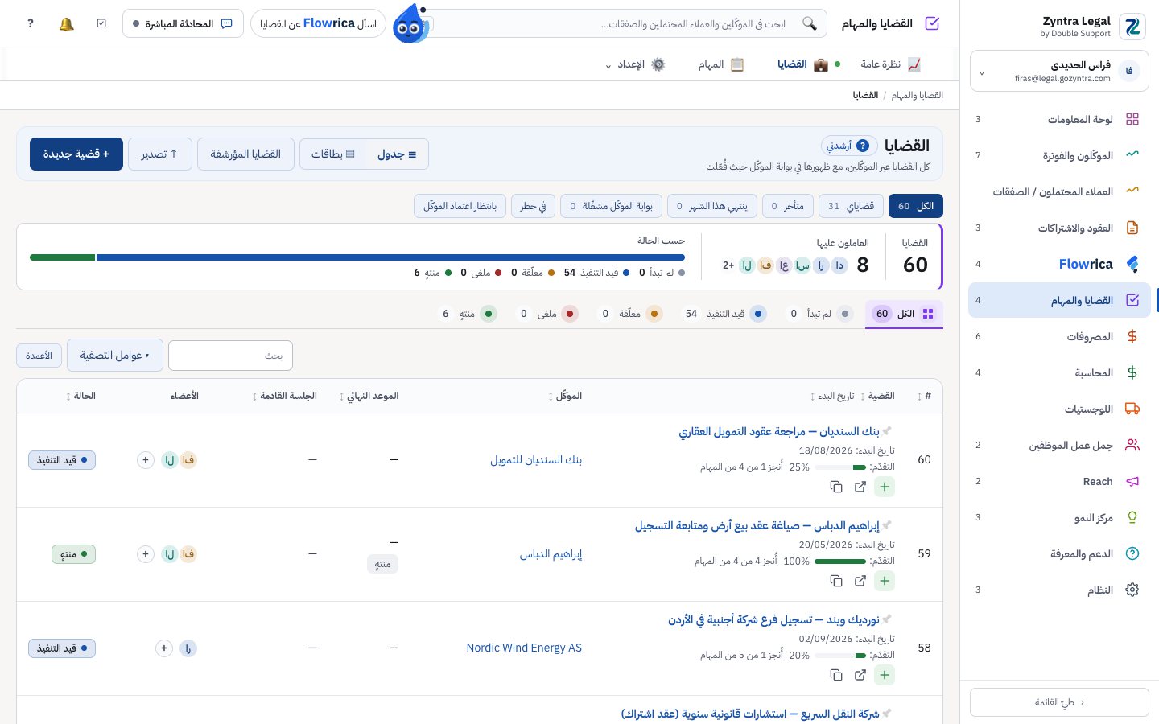
Task: Copy case 60 using duplicate icon
Action: pos(836,487)
